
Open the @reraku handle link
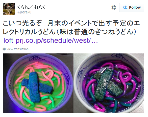24,12
